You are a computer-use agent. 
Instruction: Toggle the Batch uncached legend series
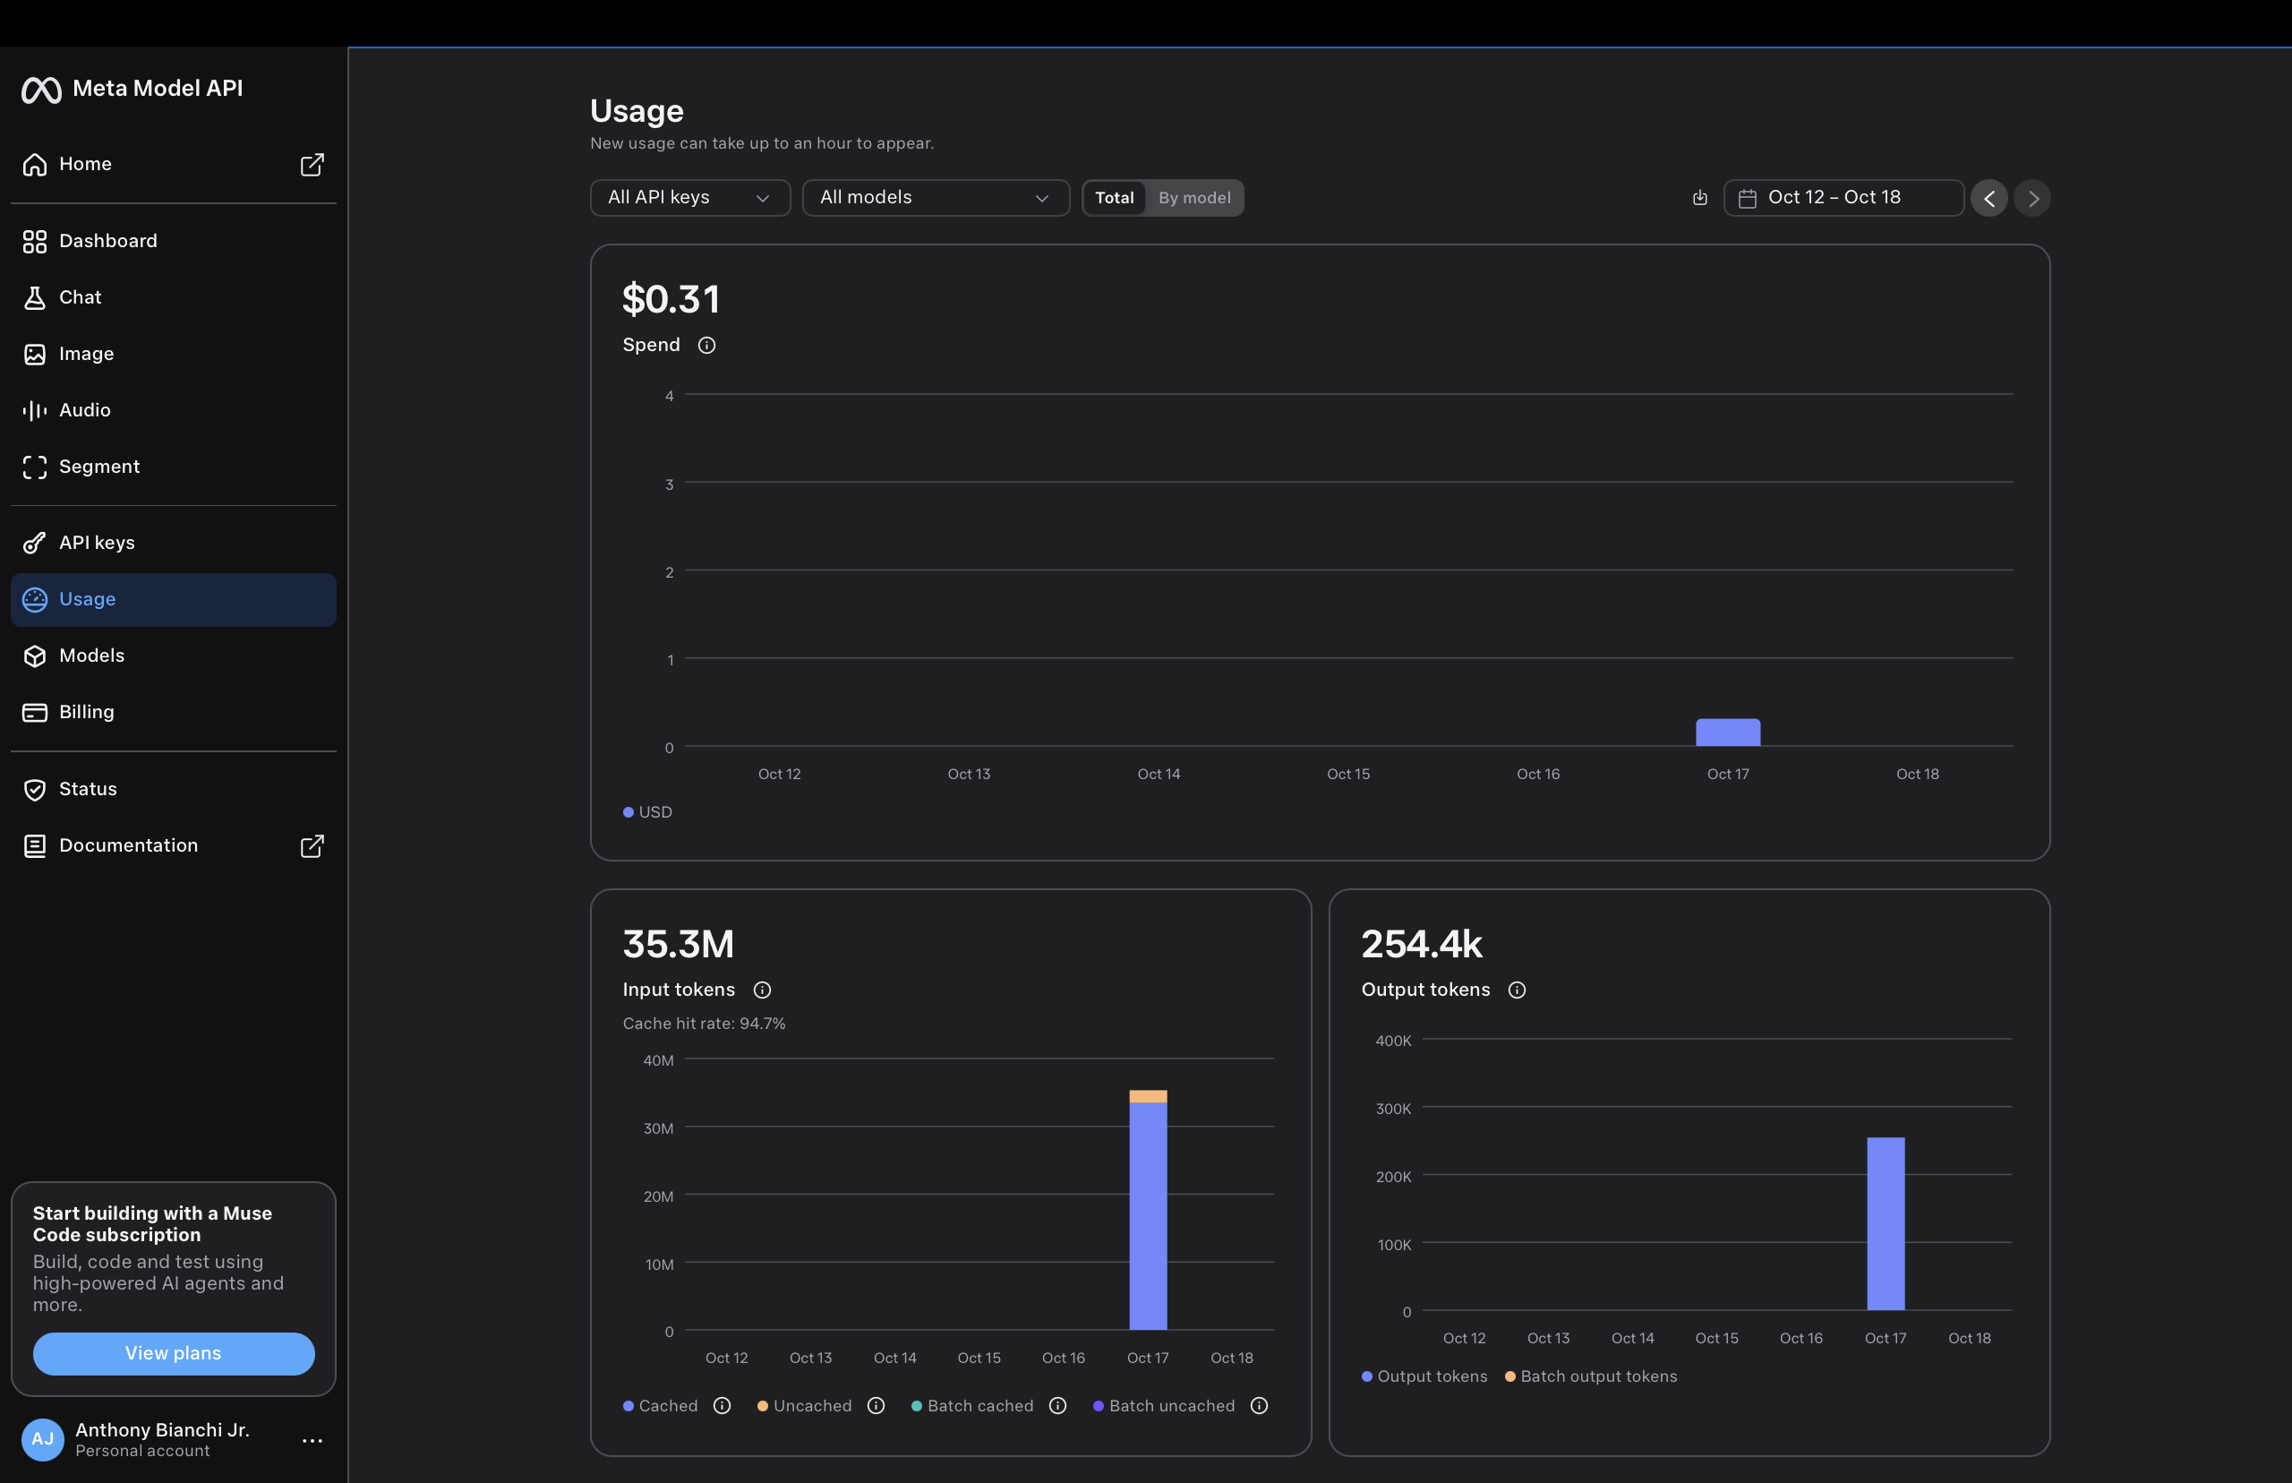[x=1164, y=1406]
